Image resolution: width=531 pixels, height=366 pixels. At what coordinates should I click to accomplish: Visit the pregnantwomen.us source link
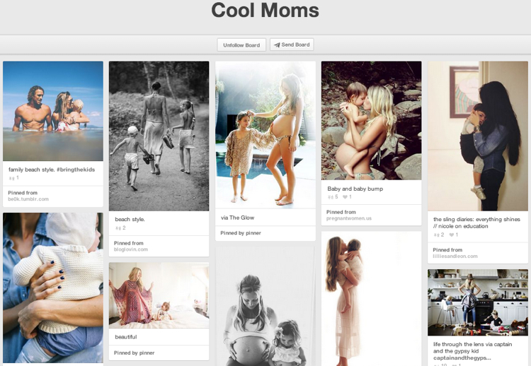[x=349, y=218]
